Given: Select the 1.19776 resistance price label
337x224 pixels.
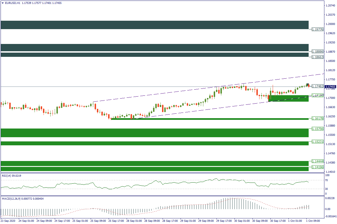Looking at the screenshot, I should tap(318, 29).
